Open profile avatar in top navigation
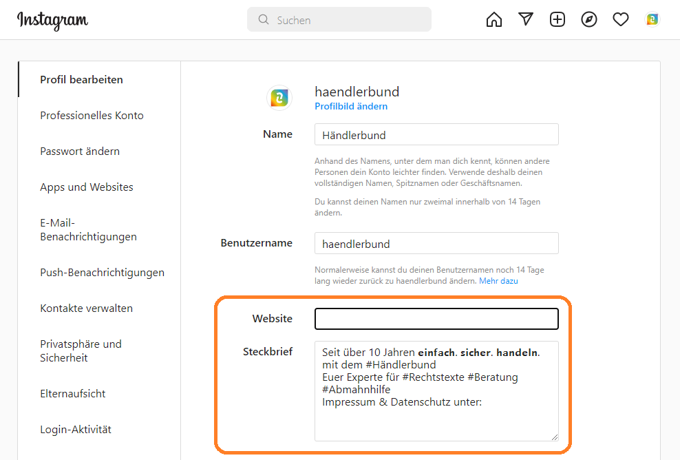Screen dimensions: 680x460 (652, 19)
